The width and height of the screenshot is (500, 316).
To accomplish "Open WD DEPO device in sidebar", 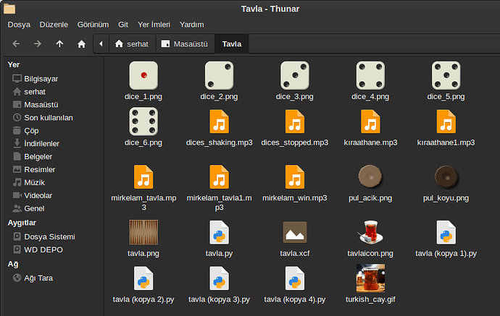I will [43, 249].
